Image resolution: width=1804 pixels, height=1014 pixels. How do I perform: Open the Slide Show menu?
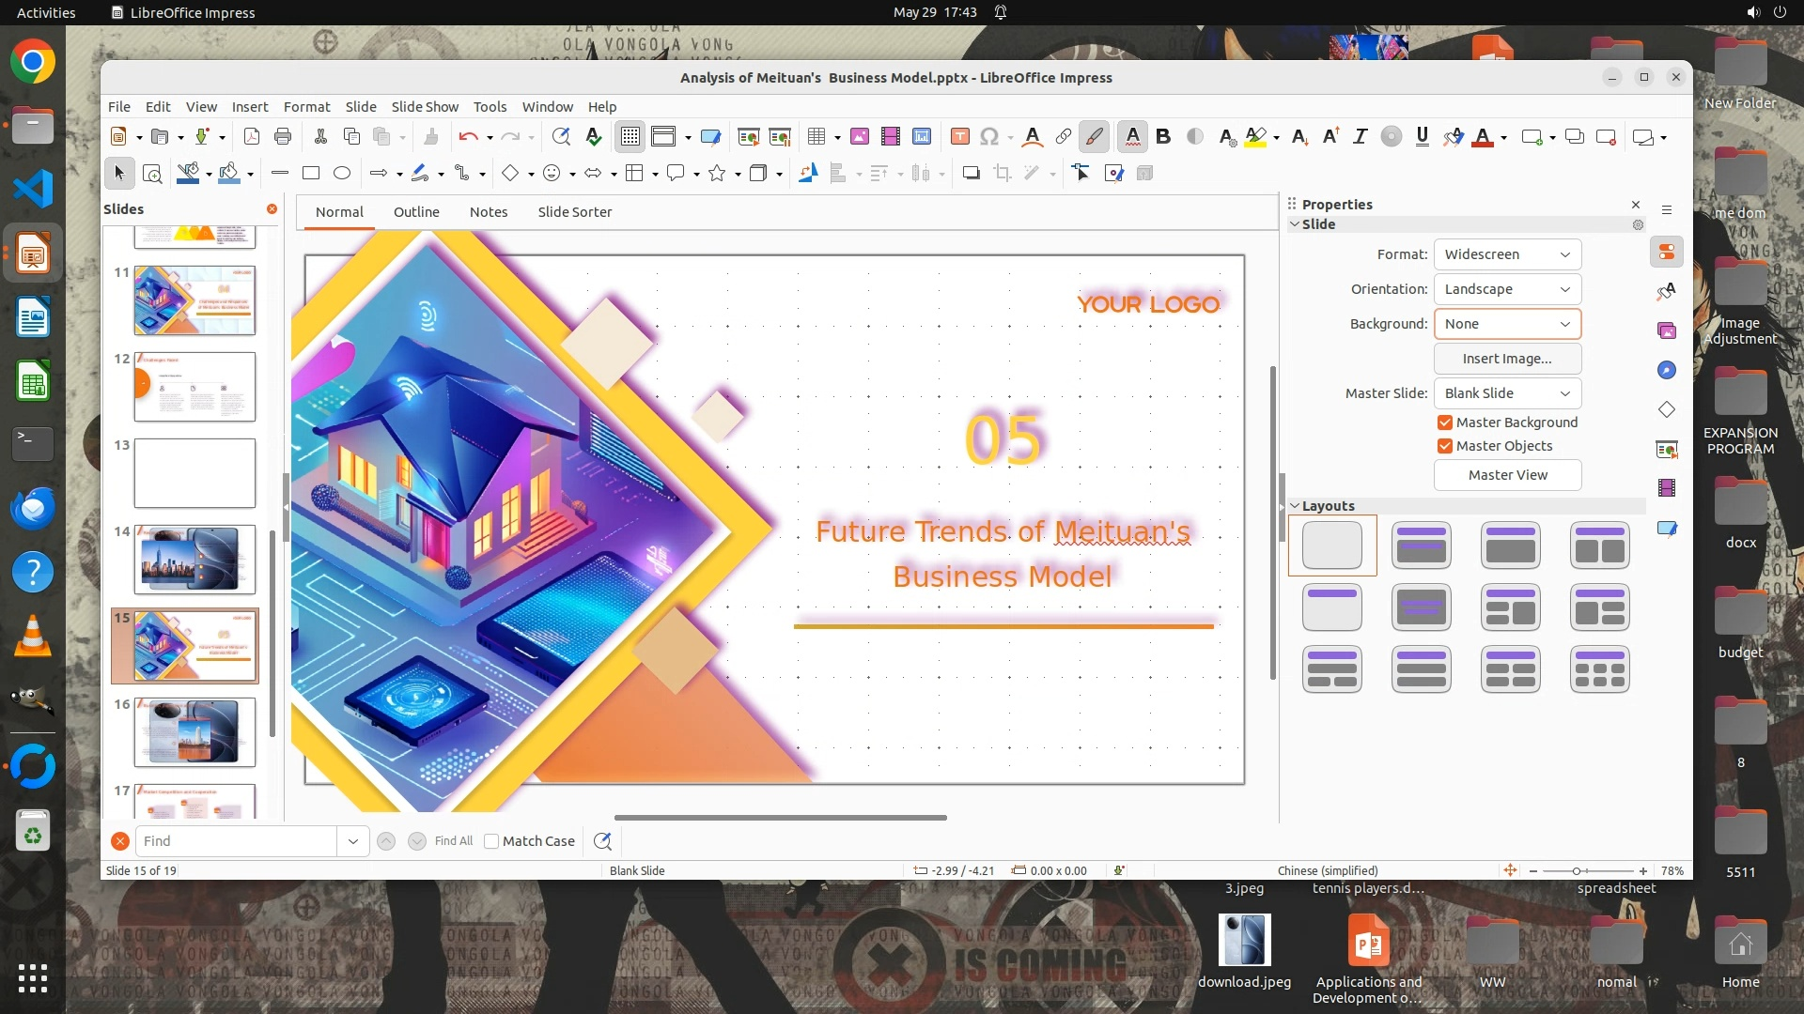click(425, 107)
